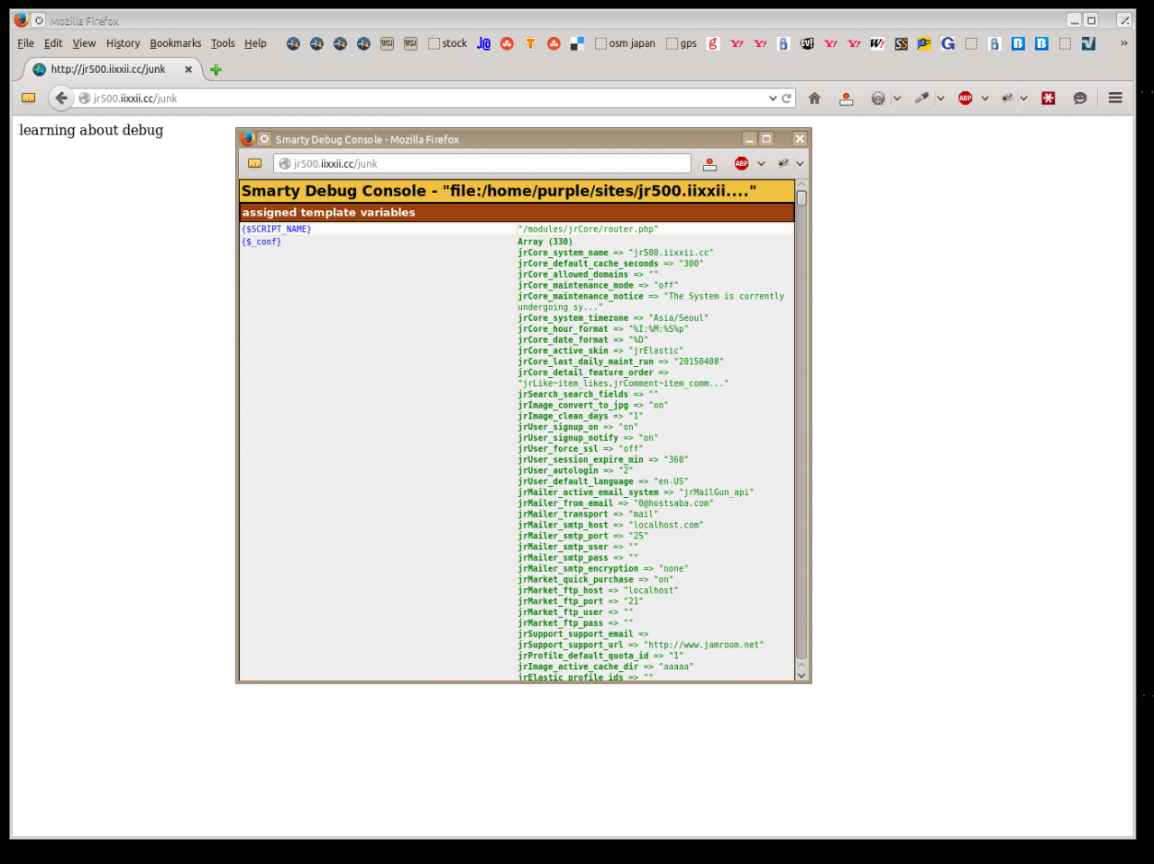The height and width of the screenshot is (864, 1154).
Task: Click the Home button in the main toolbar
Action: pos(814,98)
